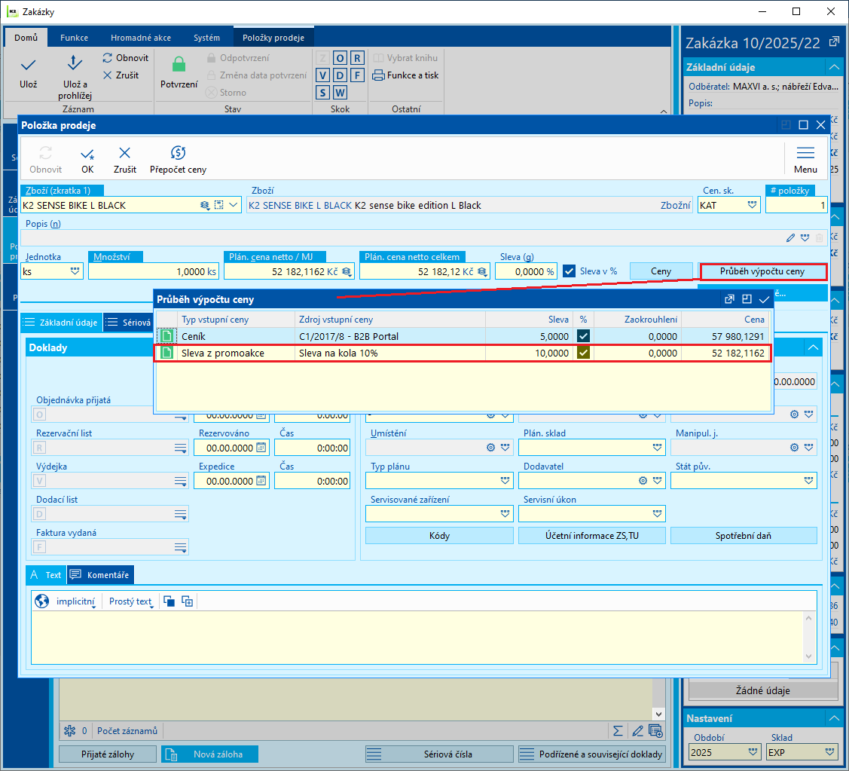Click Obnovit in the Zakázky ribbon
Image resolution: width=849 pixels, height=771 pixels.
(x=125, y=58)
